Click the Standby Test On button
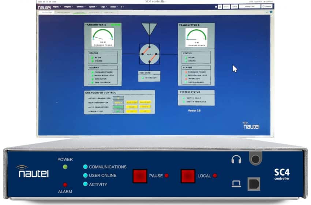311x205 pixels. (132, 111)
